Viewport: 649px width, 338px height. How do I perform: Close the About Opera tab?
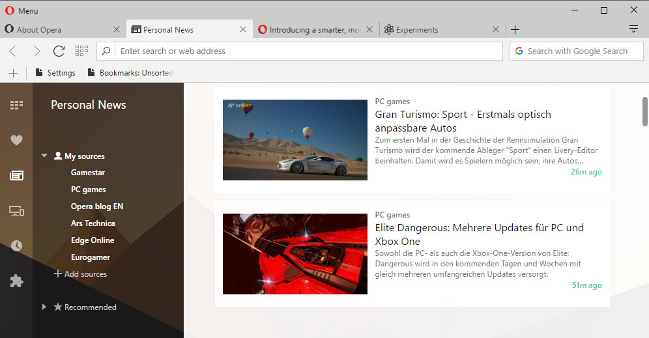point(117,29)
